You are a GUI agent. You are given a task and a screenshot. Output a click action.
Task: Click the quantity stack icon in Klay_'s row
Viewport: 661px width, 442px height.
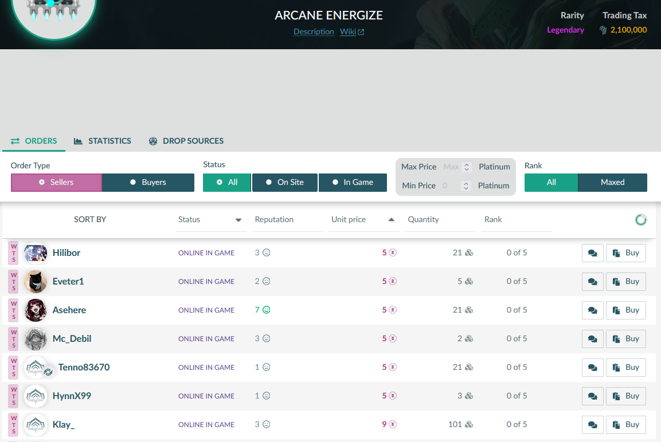469,424
